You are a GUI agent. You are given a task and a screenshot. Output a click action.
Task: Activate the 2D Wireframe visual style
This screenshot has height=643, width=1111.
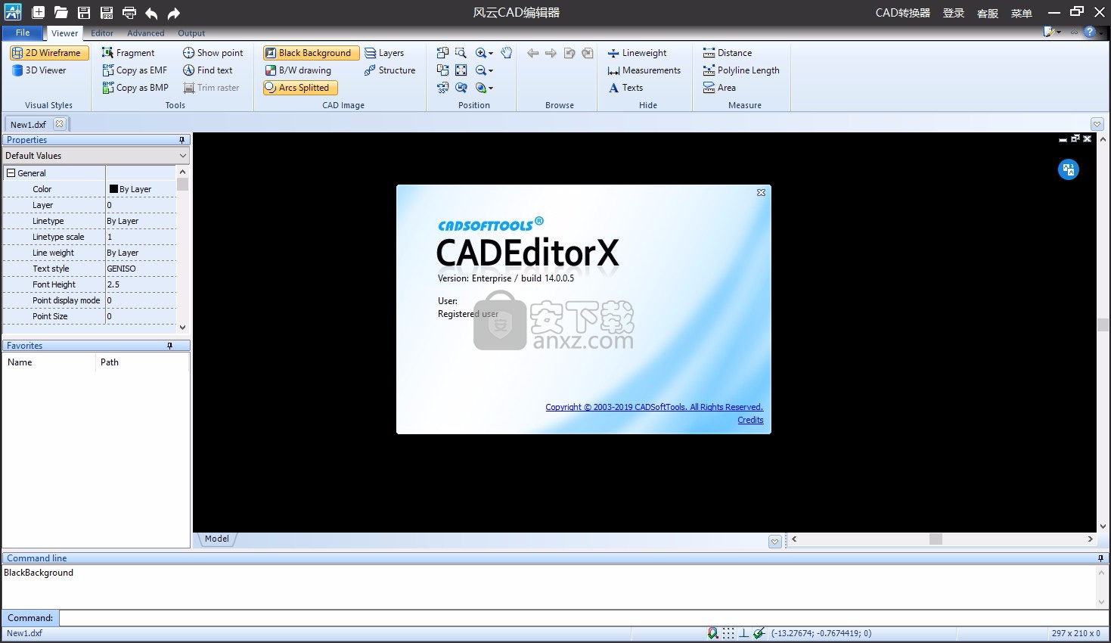(x=49, y=53)
